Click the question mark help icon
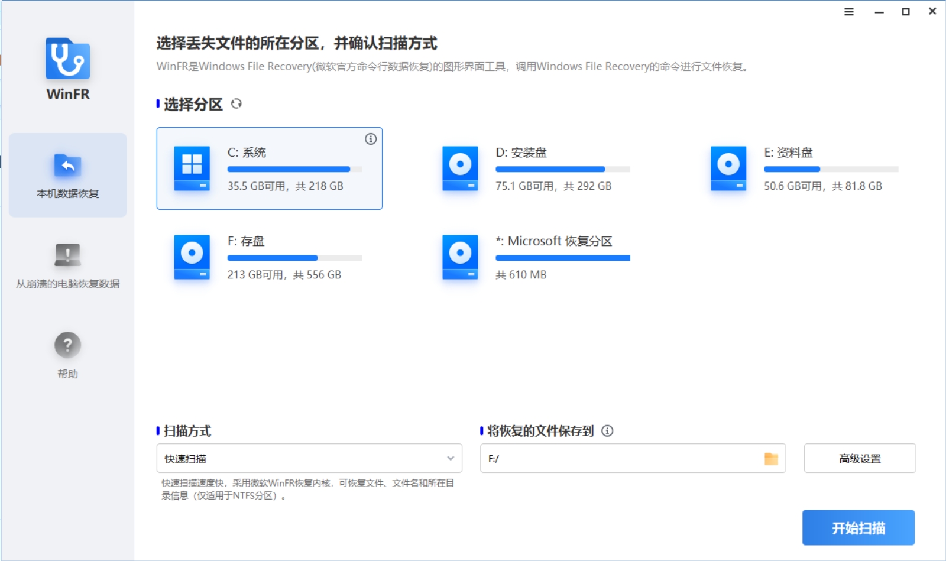Screen dimensions: 946x561 [x=68, y=345]
